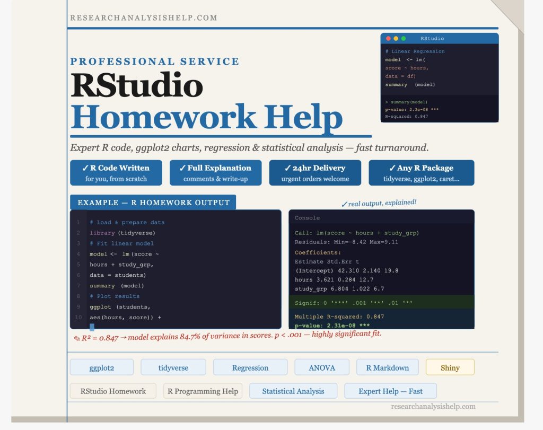Click RESEARCHANALYSISHELP.COM header text

[144, 17]
